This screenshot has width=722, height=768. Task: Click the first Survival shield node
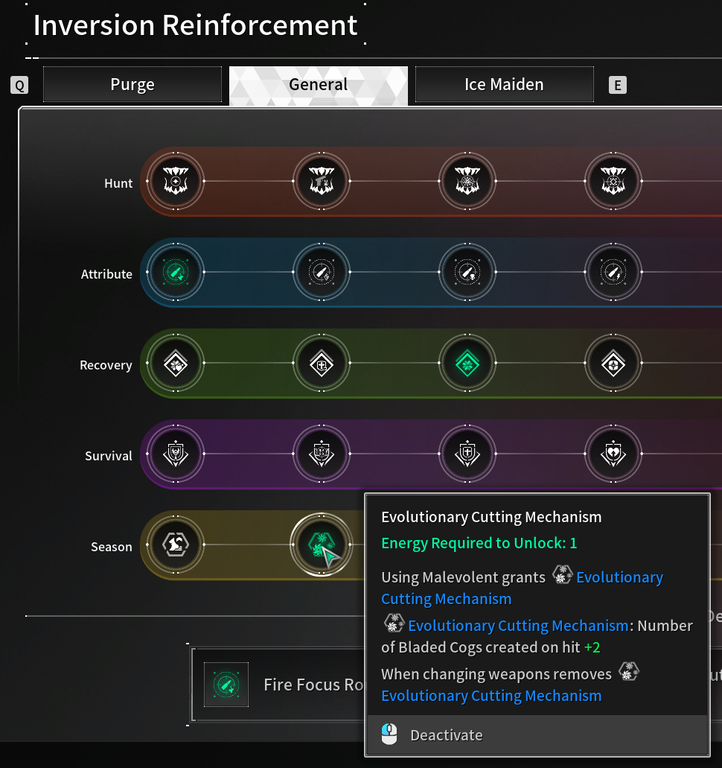pos(176,454)
